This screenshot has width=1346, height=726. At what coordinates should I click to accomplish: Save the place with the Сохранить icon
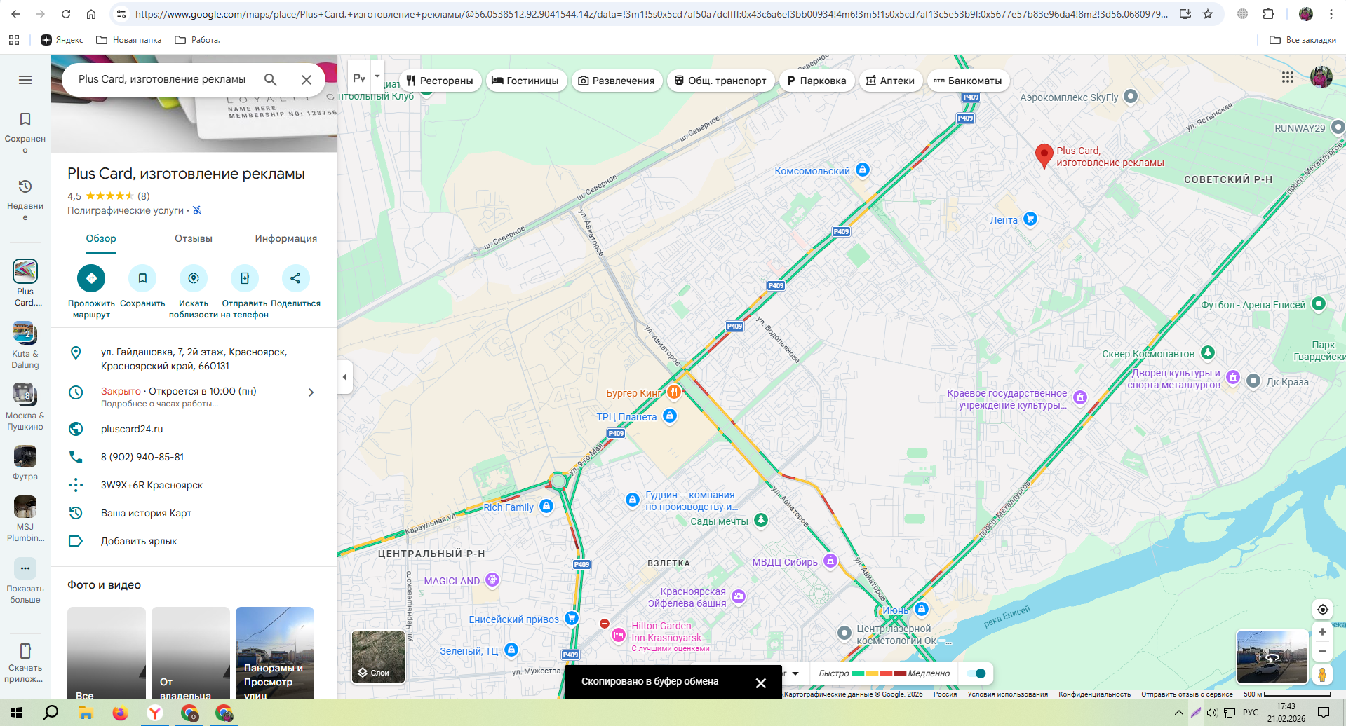pos(142,278)
